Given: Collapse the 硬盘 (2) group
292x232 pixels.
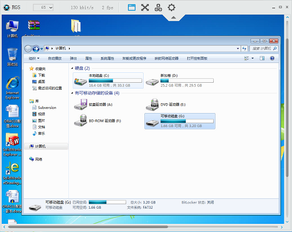Looking at the screenshot, I should [x=72, y=68].
